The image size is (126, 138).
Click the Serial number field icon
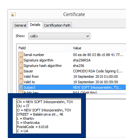coord(21,55)
